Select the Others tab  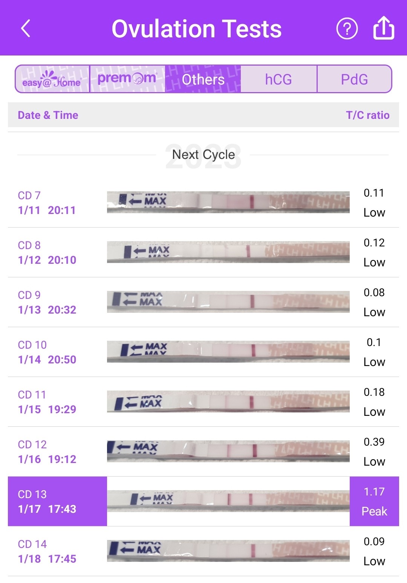pyautogui.click(x=203, y=79)
